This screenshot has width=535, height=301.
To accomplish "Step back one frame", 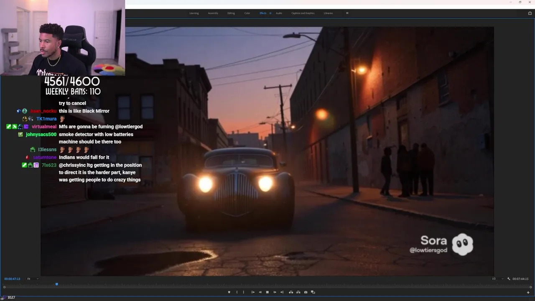I will 260,292.
